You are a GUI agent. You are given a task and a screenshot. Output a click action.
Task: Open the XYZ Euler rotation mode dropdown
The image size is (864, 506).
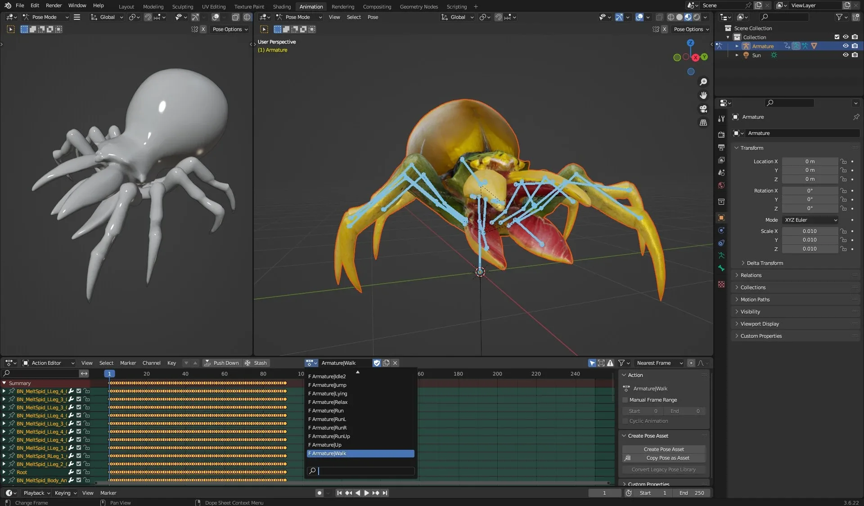[x=810, y=220]
